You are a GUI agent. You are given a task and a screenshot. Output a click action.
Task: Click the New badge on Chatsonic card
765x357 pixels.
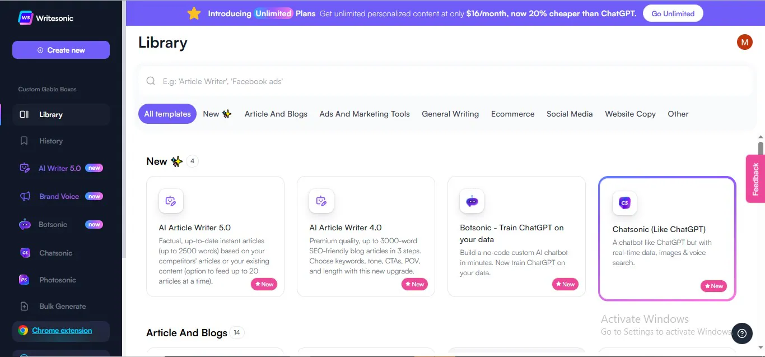tap(713, 286)
